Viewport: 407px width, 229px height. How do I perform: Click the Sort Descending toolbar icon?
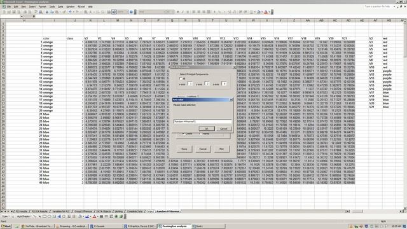point(103,12)
